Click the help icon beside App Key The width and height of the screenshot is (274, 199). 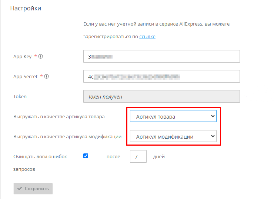(41, 57)
